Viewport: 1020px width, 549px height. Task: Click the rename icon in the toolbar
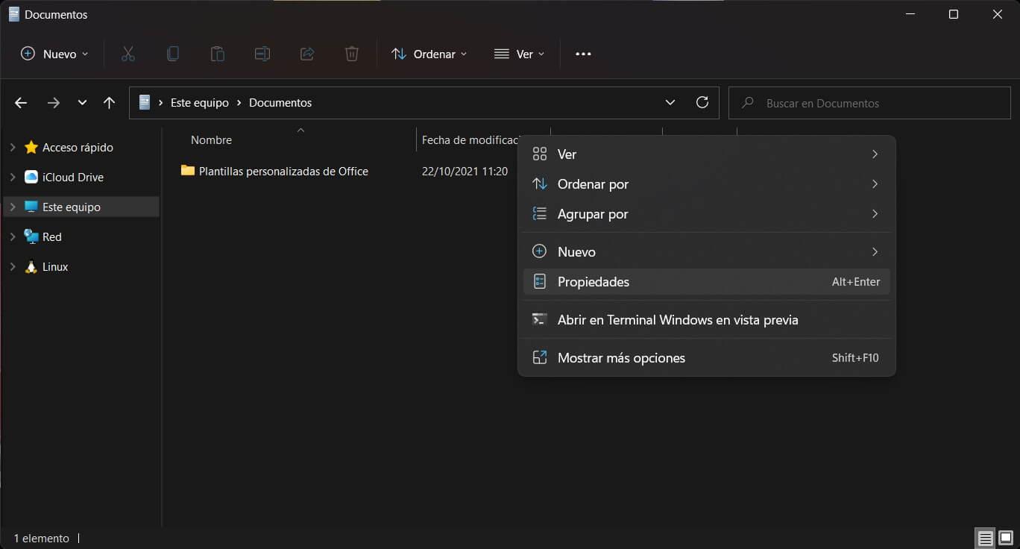tap(262, 53)
